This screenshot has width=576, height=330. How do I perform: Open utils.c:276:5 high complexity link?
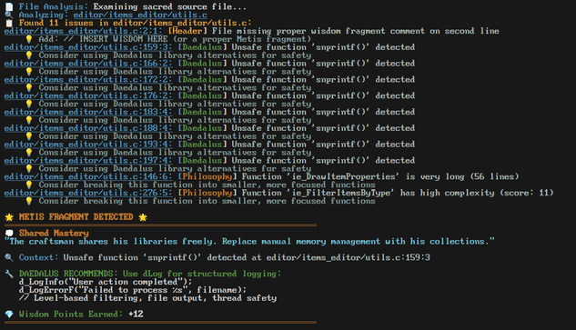[87, 193]
